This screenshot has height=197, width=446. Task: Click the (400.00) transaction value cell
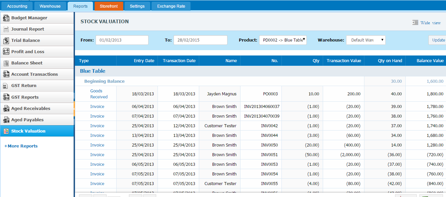click(x=352, y=145)
